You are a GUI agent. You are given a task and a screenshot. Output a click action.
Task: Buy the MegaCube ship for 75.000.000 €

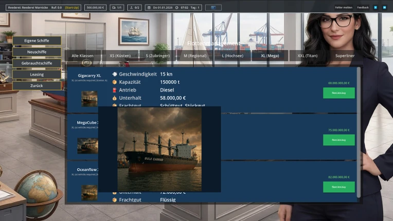pyautogui.click(x=339, y=140)
